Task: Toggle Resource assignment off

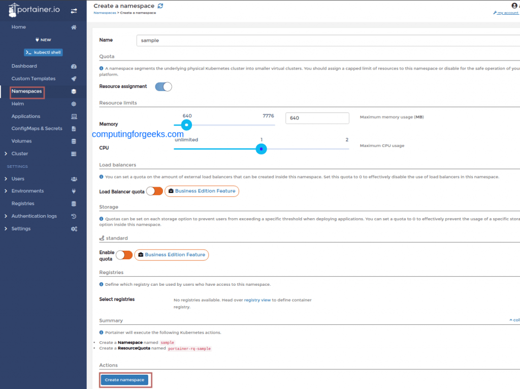Action: pos(163,86)
